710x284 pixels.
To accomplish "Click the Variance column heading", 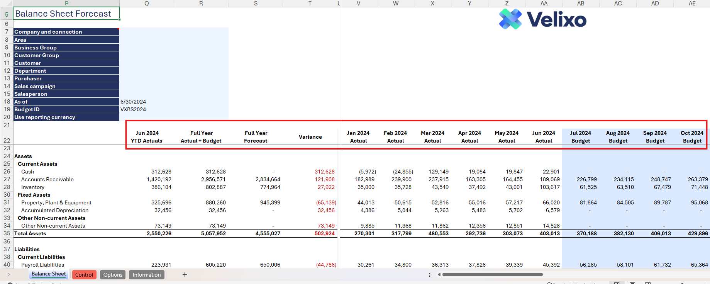I will [310, 137].
